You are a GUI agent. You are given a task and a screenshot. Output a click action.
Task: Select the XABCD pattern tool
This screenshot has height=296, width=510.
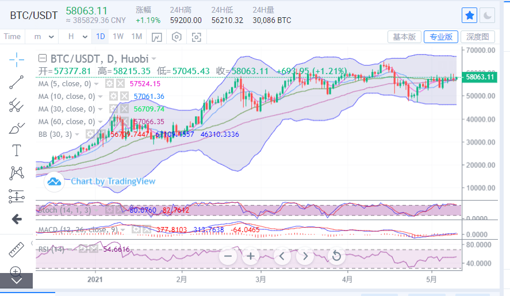click(17, 173)
